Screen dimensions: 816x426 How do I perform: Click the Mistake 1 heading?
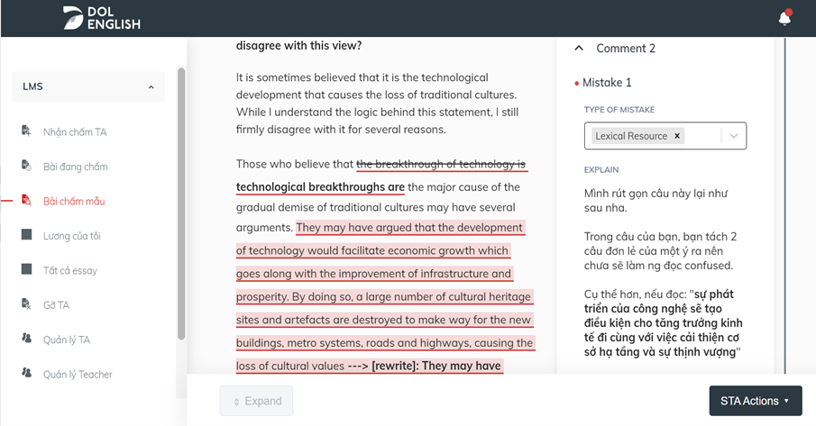[x=607, y=83]
